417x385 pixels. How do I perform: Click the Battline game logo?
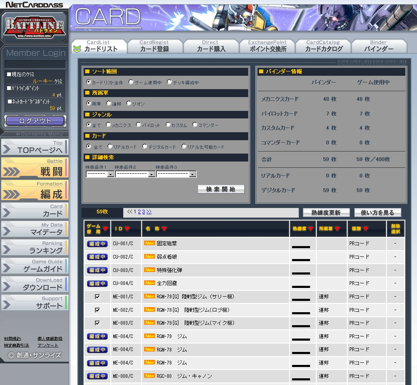[34, 27]
